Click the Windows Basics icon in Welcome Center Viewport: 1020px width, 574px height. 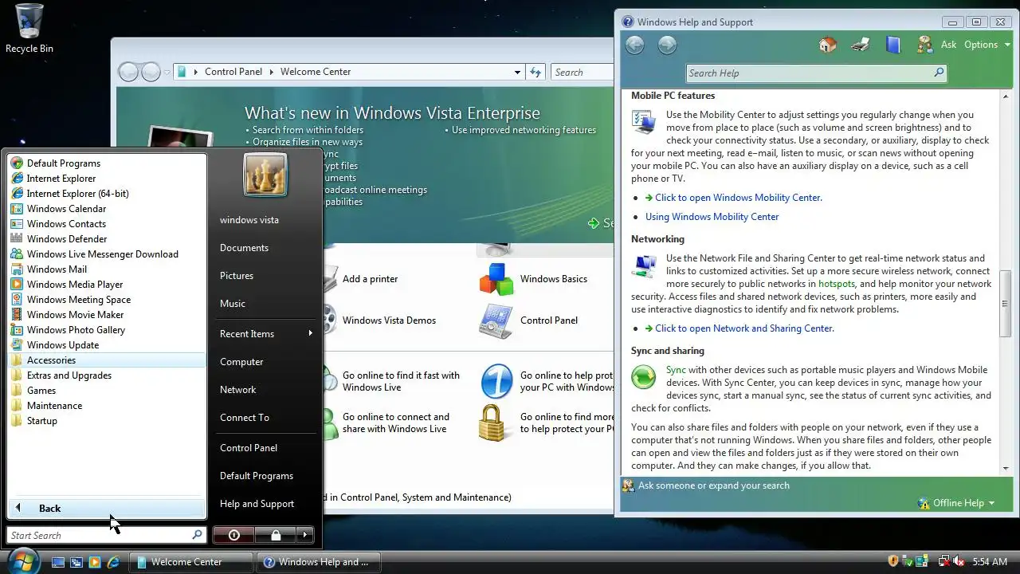pyautogui.click(x=496, y=279)
